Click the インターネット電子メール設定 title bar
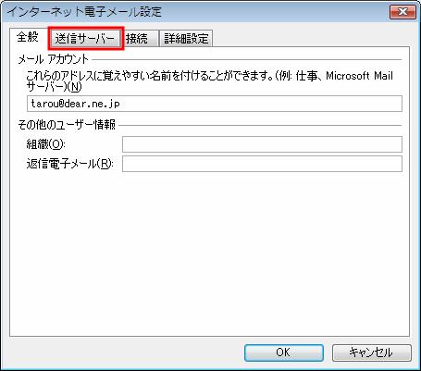This screenshot has height=371, width=421. pos(197,12)
